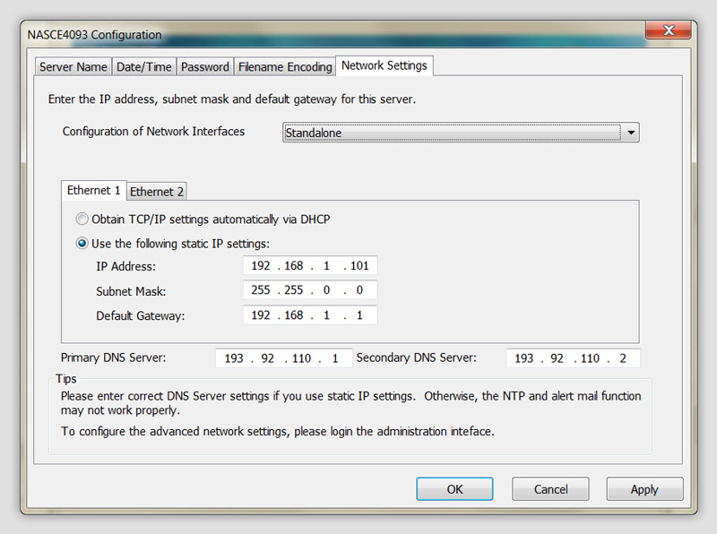The width and height of the screenshot is (717, 534).
Task: Click the Secondary DNS Server last octet 2
Action: [623, 358]
